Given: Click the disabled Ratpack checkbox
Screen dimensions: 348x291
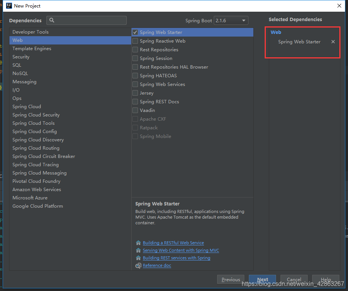Looking at the screenshot, I should coord(135,128).
